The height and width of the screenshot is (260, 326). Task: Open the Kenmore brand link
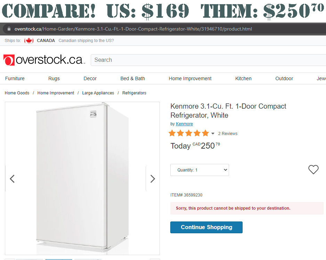(184, 124)
